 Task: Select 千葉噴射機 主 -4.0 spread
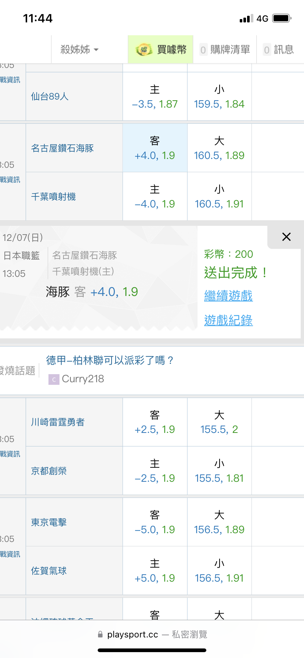point(155,197)
